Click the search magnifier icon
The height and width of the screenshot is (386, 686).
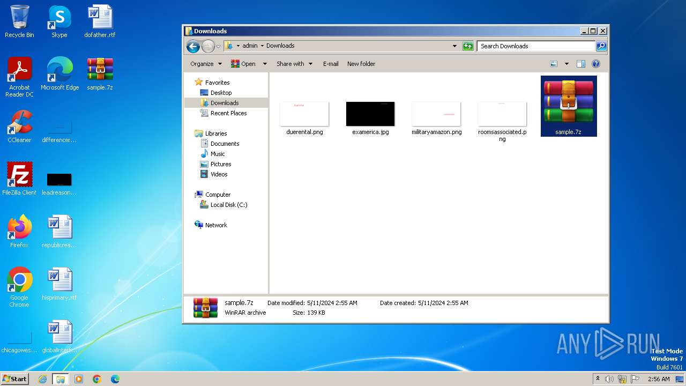[601, 46]
